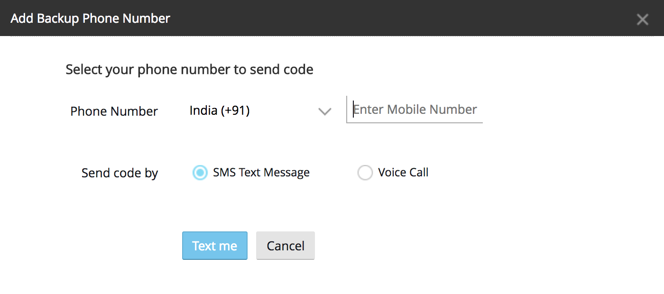
Task: Click the "Send code by" label
Action: pos(120,173)
